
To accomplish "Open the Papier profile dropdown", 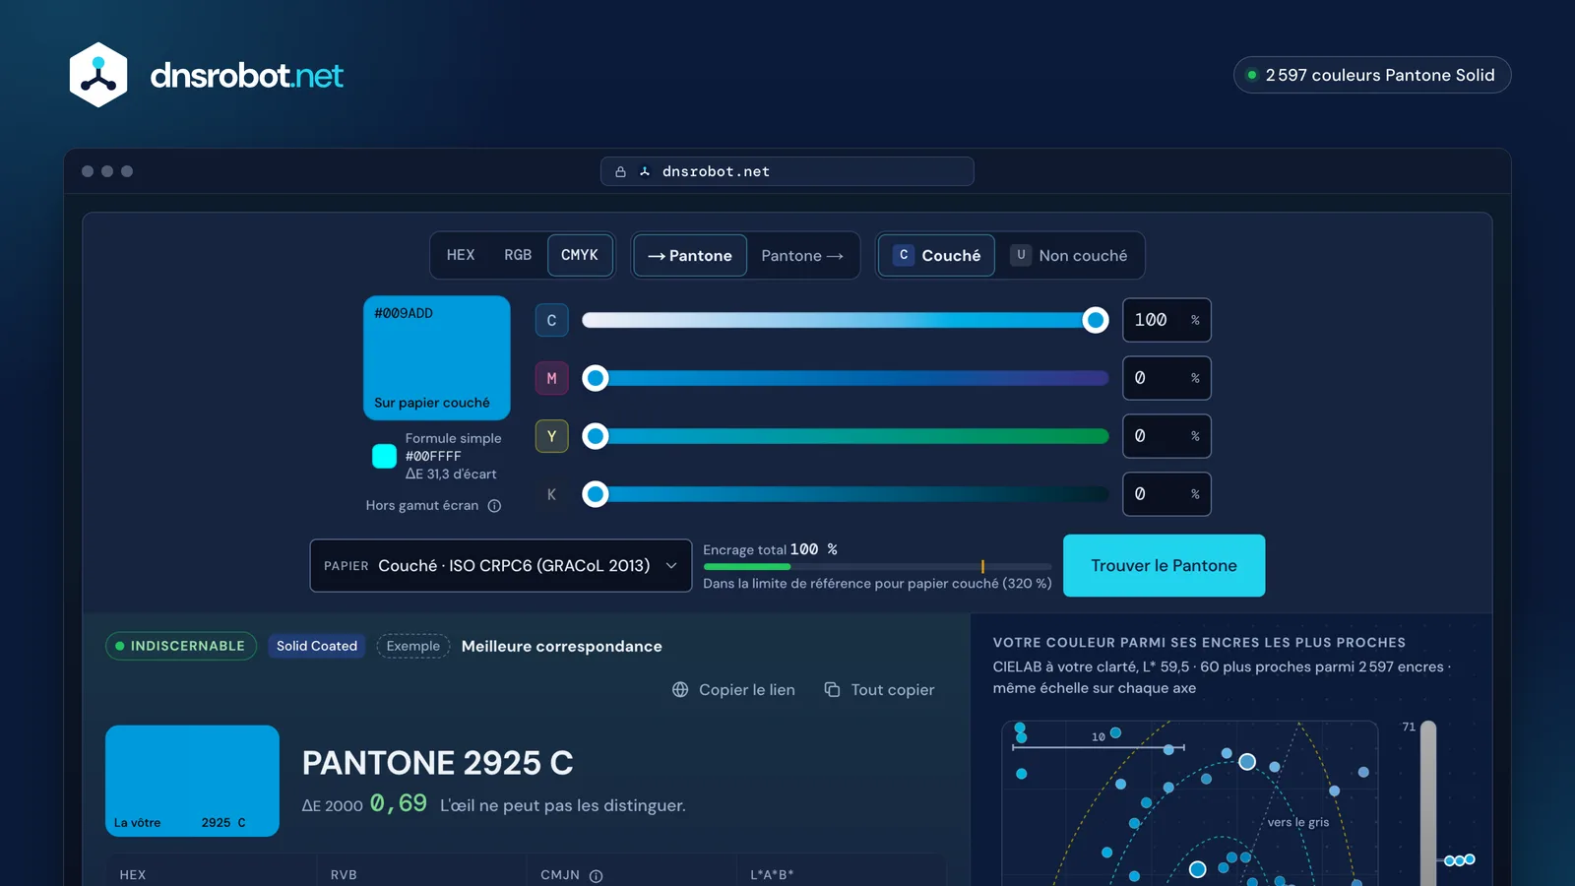I will click(x=501, y=566).
